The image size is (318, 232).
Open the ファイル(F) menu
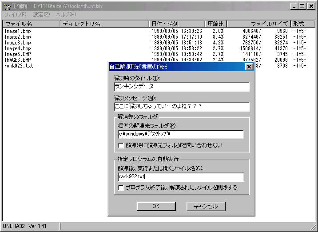[x=15, y=15]
